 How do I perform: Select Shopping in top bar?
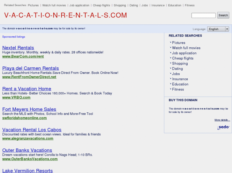(120, 5)
